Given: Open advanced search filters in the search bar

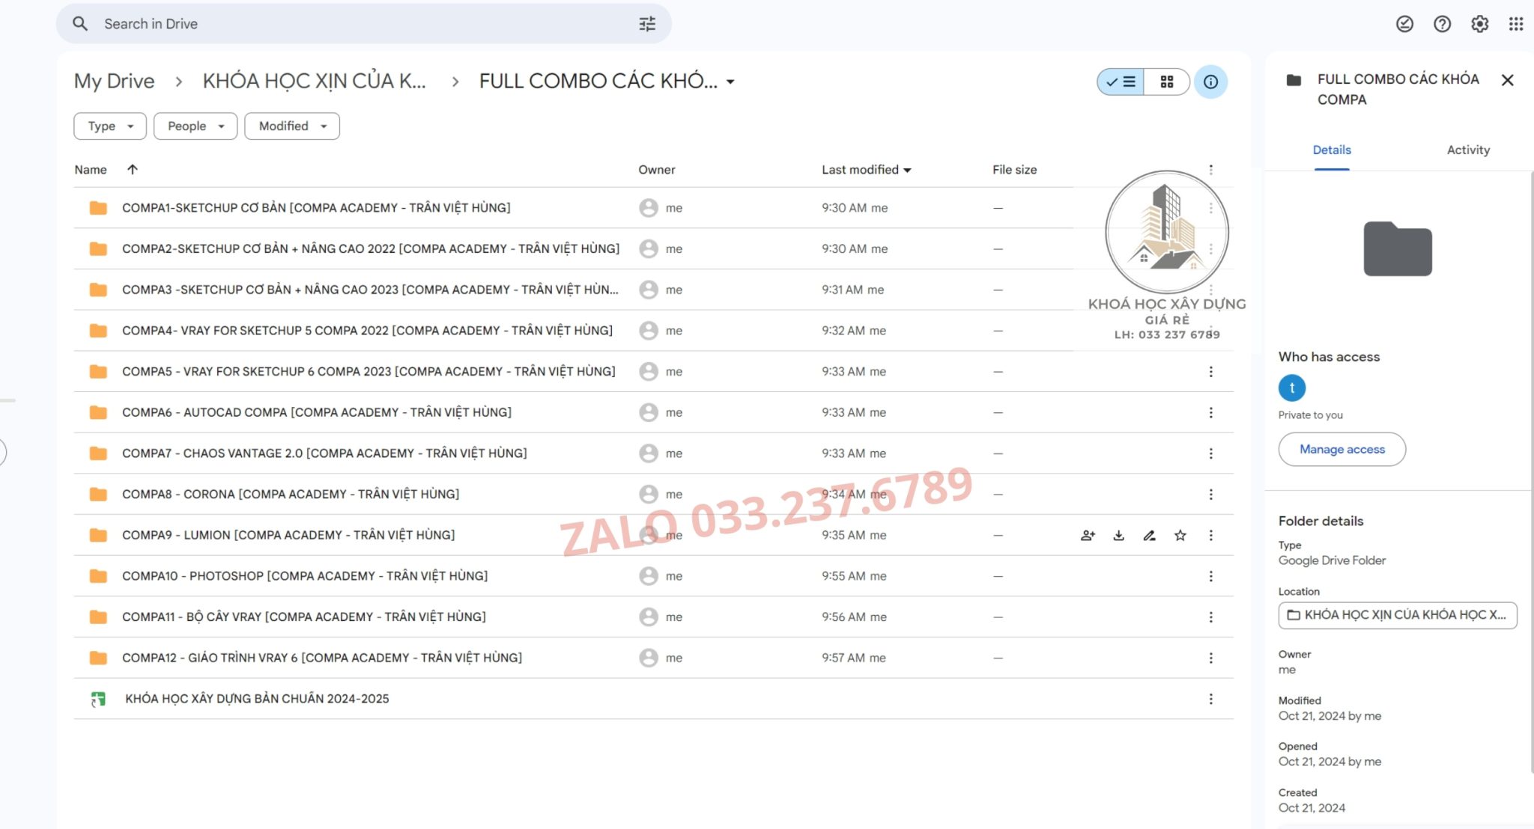Looking at the screenshot, I should (646, 23).
